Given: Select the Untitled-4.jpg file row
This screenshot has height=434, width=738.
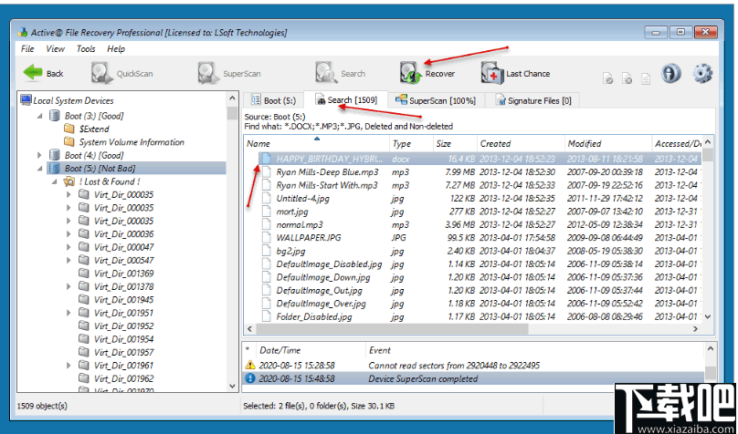Looking at the screenshot, I should tap(473, 198).
